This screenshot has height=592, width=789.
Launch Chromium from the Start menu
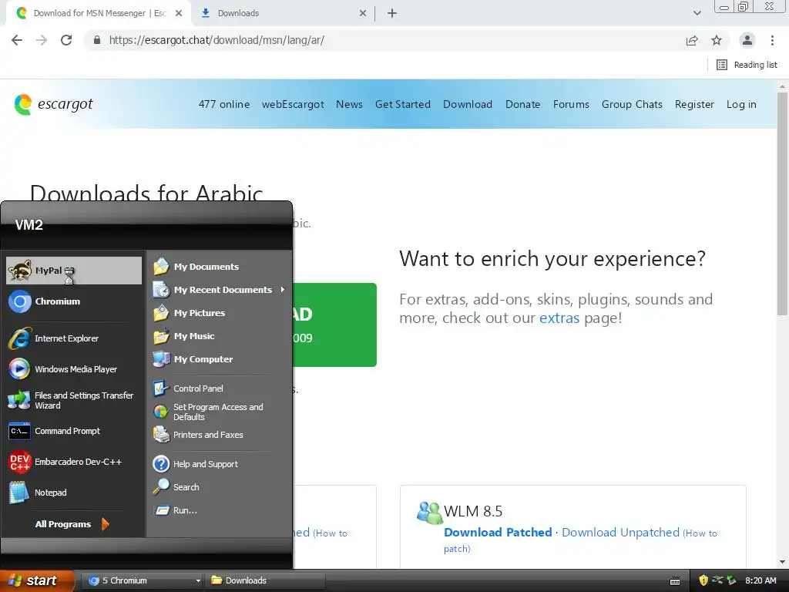click(73, 301)
